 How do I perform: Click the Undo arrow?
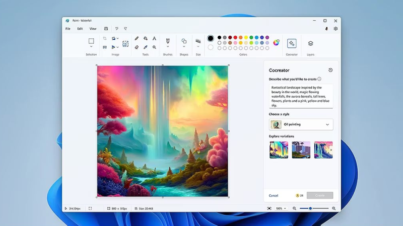pyautogui.click(x=117, y=29)
